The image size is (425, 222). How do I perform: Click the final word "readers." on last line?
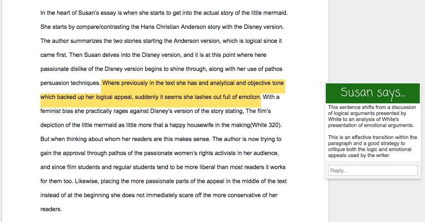pyautogui.click(x=51, y=209)
